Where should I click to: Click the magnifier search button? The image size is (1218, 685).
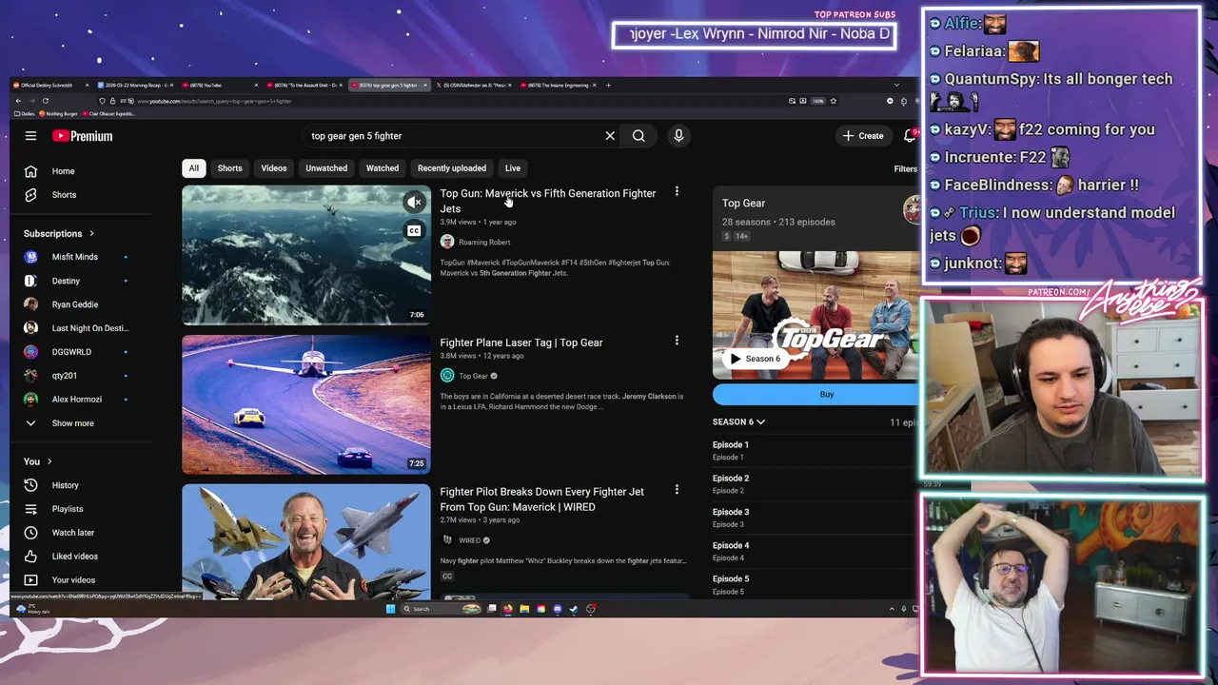[638, 136]
